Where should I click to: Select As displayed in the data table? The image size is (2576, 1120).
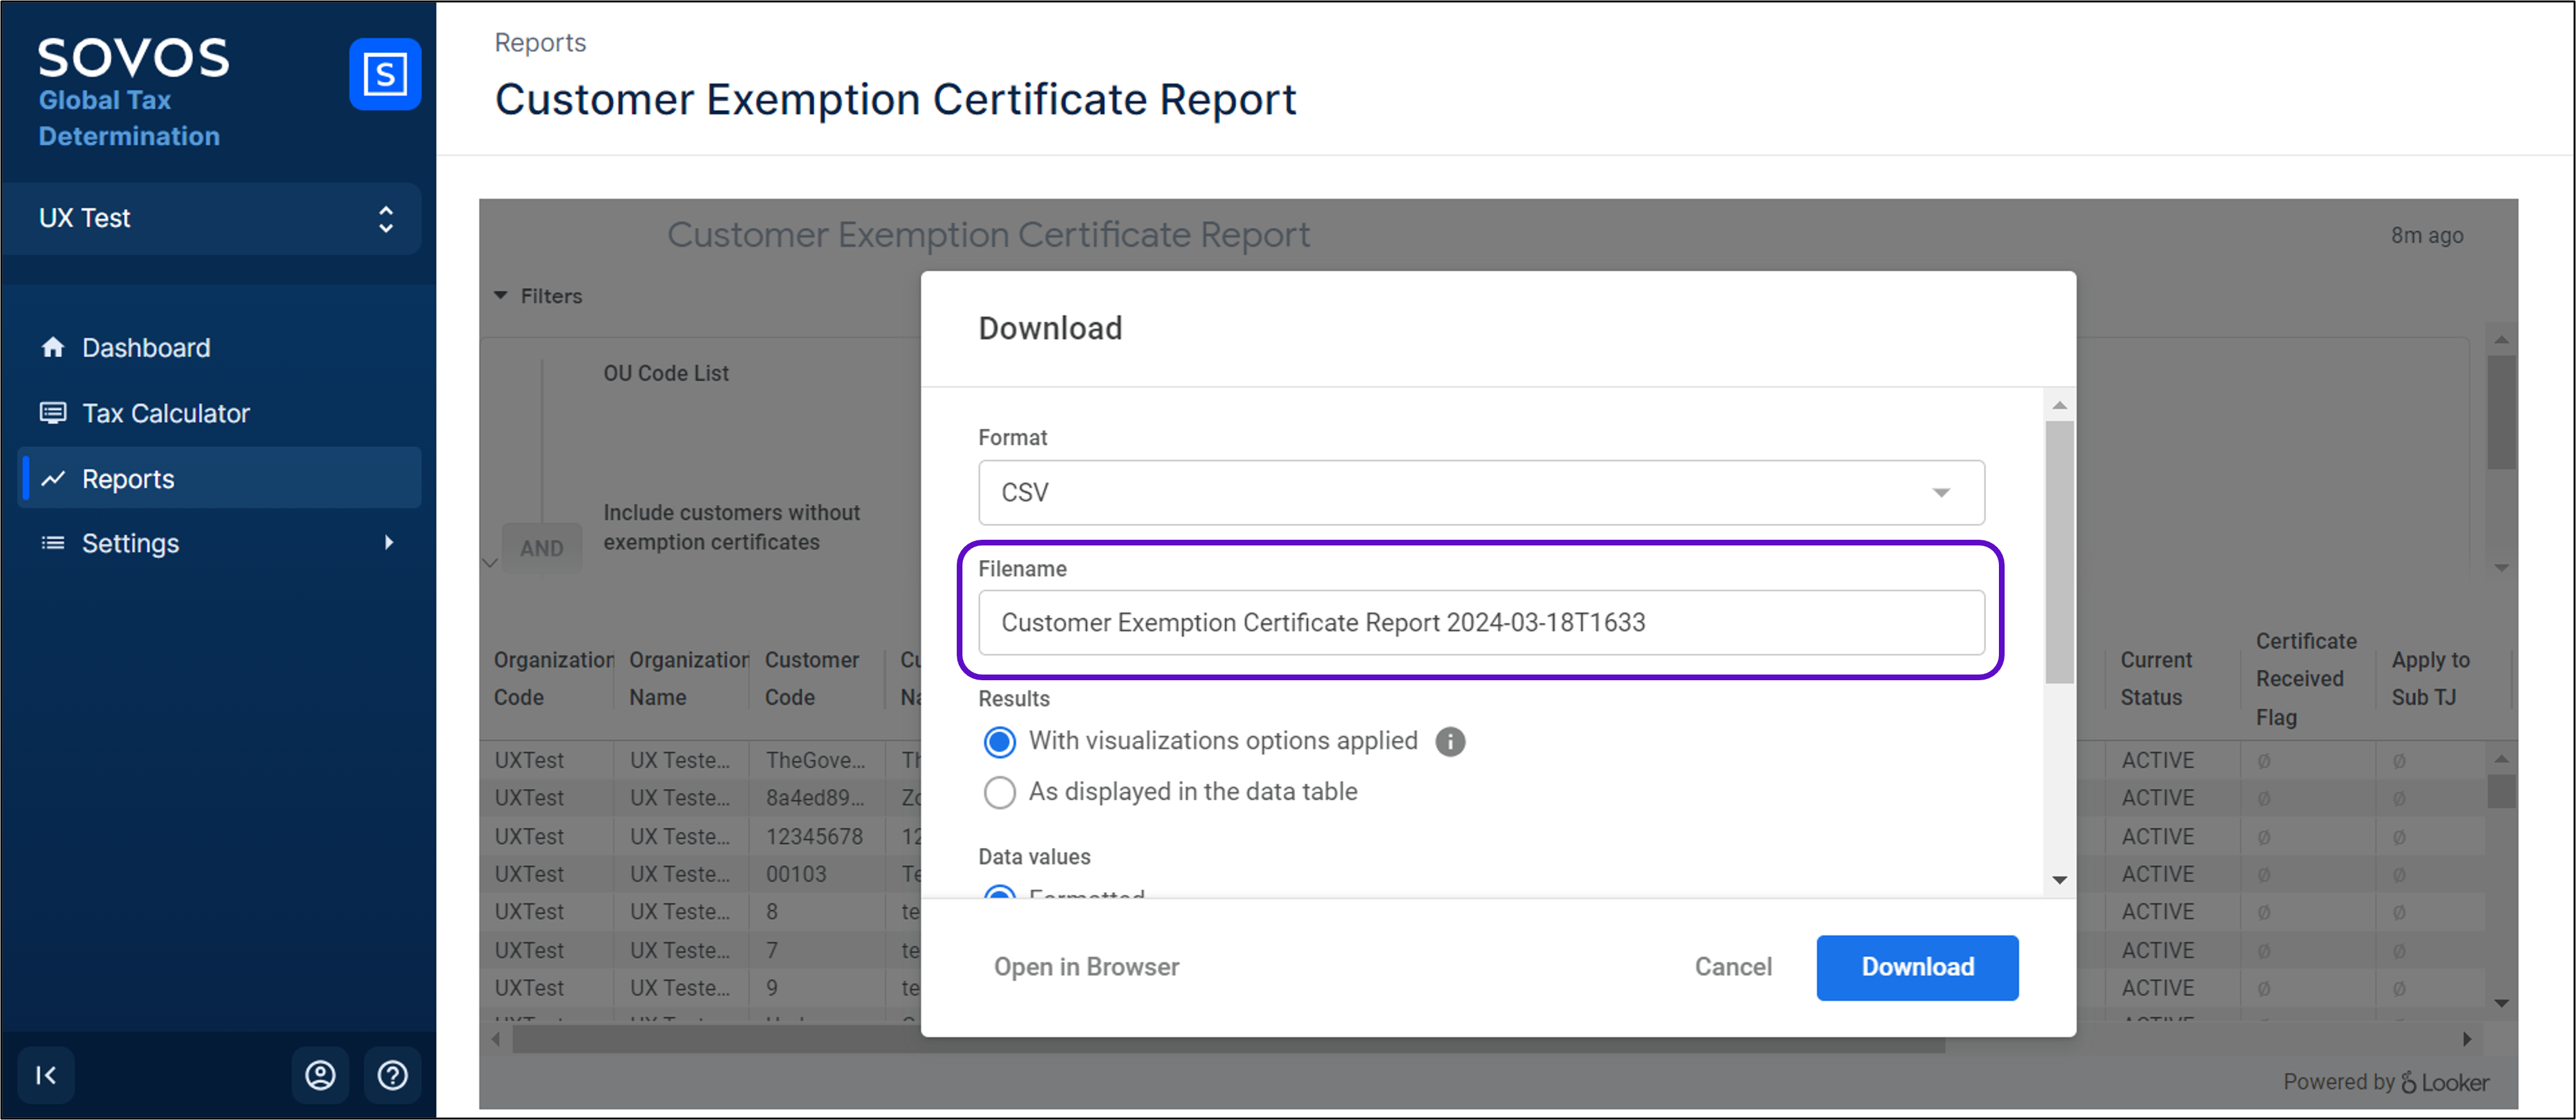tap(1000, 792)
